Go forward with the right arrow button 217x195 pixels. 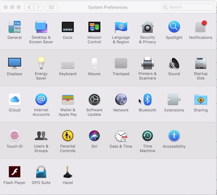point(38,7)
